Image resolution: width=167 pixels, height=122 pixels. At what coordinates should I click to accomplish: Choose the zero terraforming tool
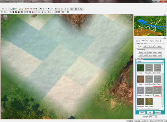tap(150, 55)
